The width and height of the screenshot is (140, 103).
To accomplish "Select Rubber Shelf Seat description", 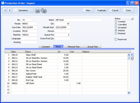I will point(41,77).
